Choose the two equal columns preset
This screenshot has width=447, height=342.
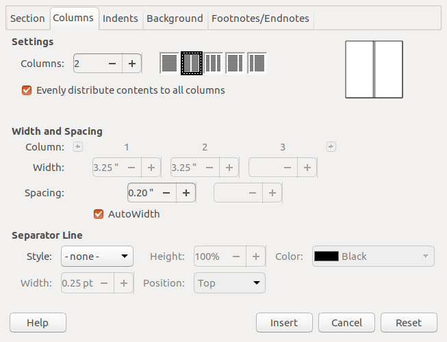(x=191, y=64)
